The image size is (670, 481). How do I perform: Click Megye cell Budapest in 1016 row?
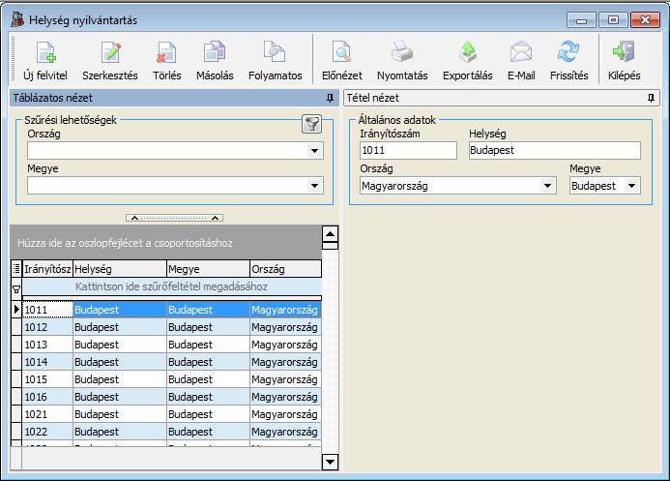pos(208,397)
